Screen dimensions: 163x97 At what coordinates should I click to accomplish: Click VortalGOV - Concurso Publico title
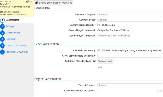pyautogui.click(x=15, y=7)
